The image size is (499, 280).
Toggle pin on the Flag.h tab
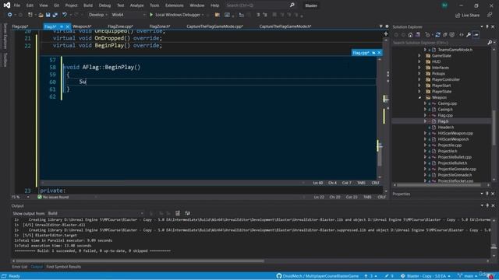tap(62, 26)
